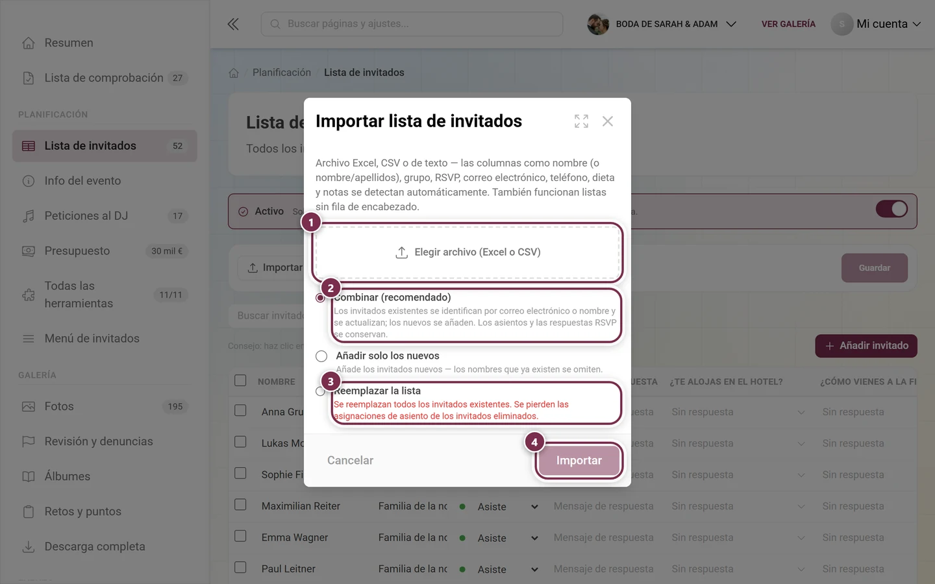
Task: Check the select-all checkbox in table header
Action: click(x=240, y=381)
